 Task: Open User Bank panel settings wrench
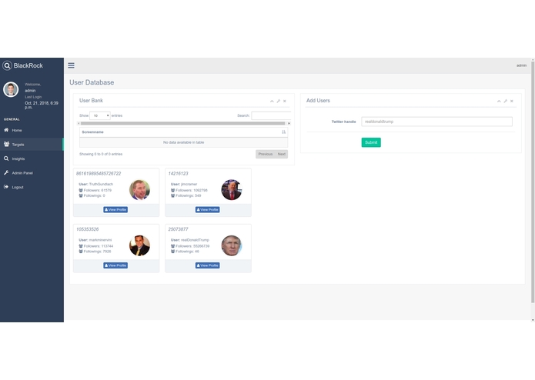279,102
